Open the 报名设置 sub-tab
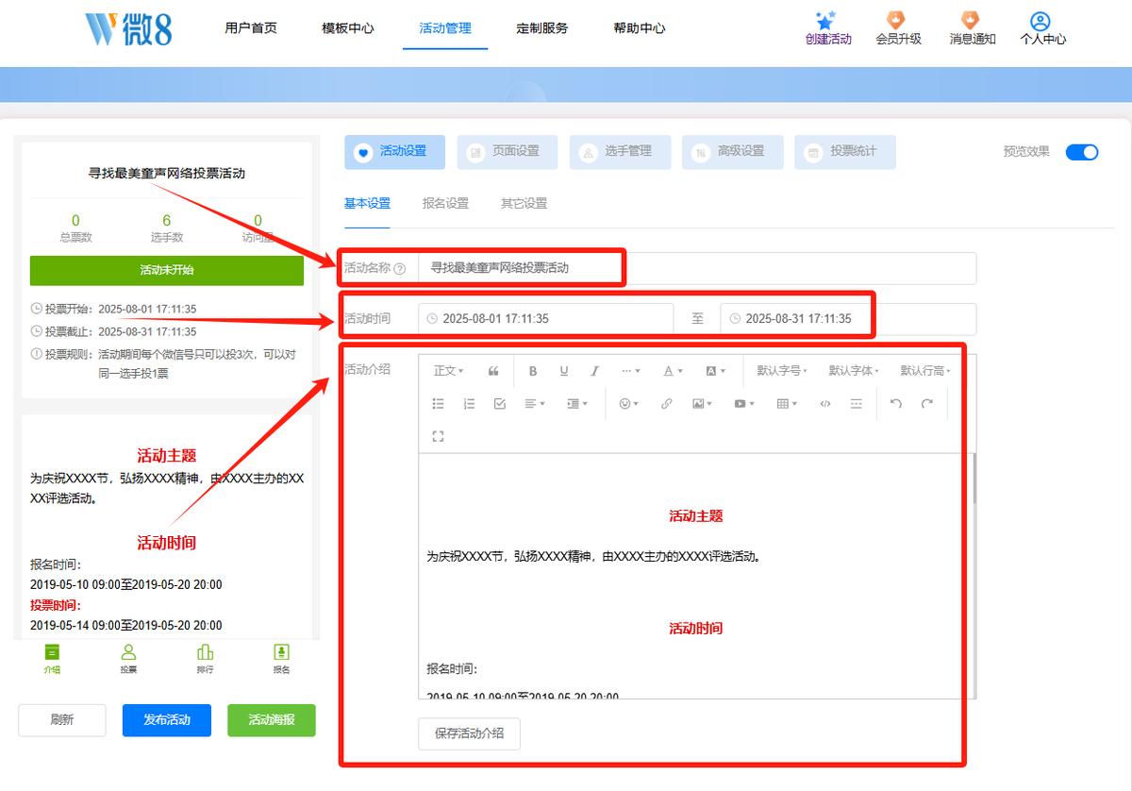1132x791 pixels. [445, 203]
